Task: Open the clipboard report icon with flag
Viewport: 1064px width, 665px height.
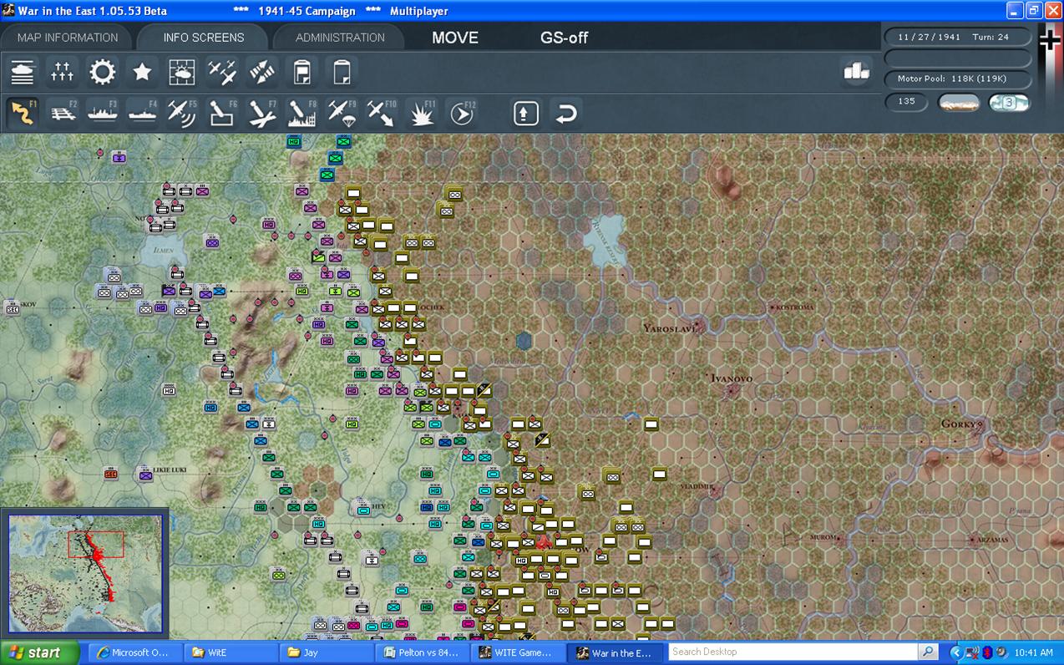Action: (x=301, y=72)
